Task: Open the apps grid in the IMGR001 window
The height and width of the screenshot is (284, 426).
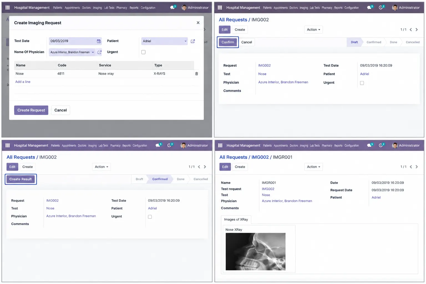Action: click(220, 145)
